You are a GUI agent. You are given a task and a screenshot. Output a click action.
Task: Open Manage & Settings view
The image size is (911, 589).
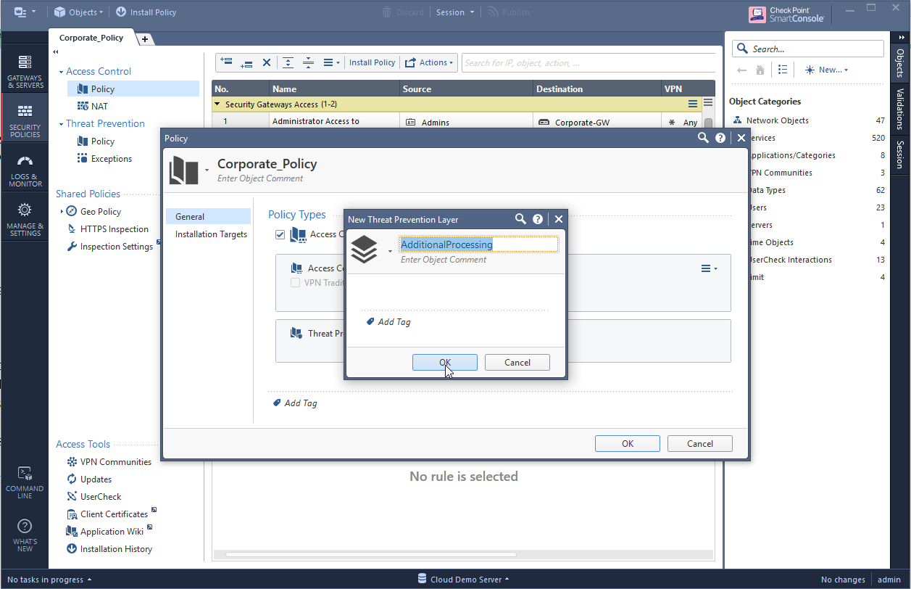tap(25, 220)
